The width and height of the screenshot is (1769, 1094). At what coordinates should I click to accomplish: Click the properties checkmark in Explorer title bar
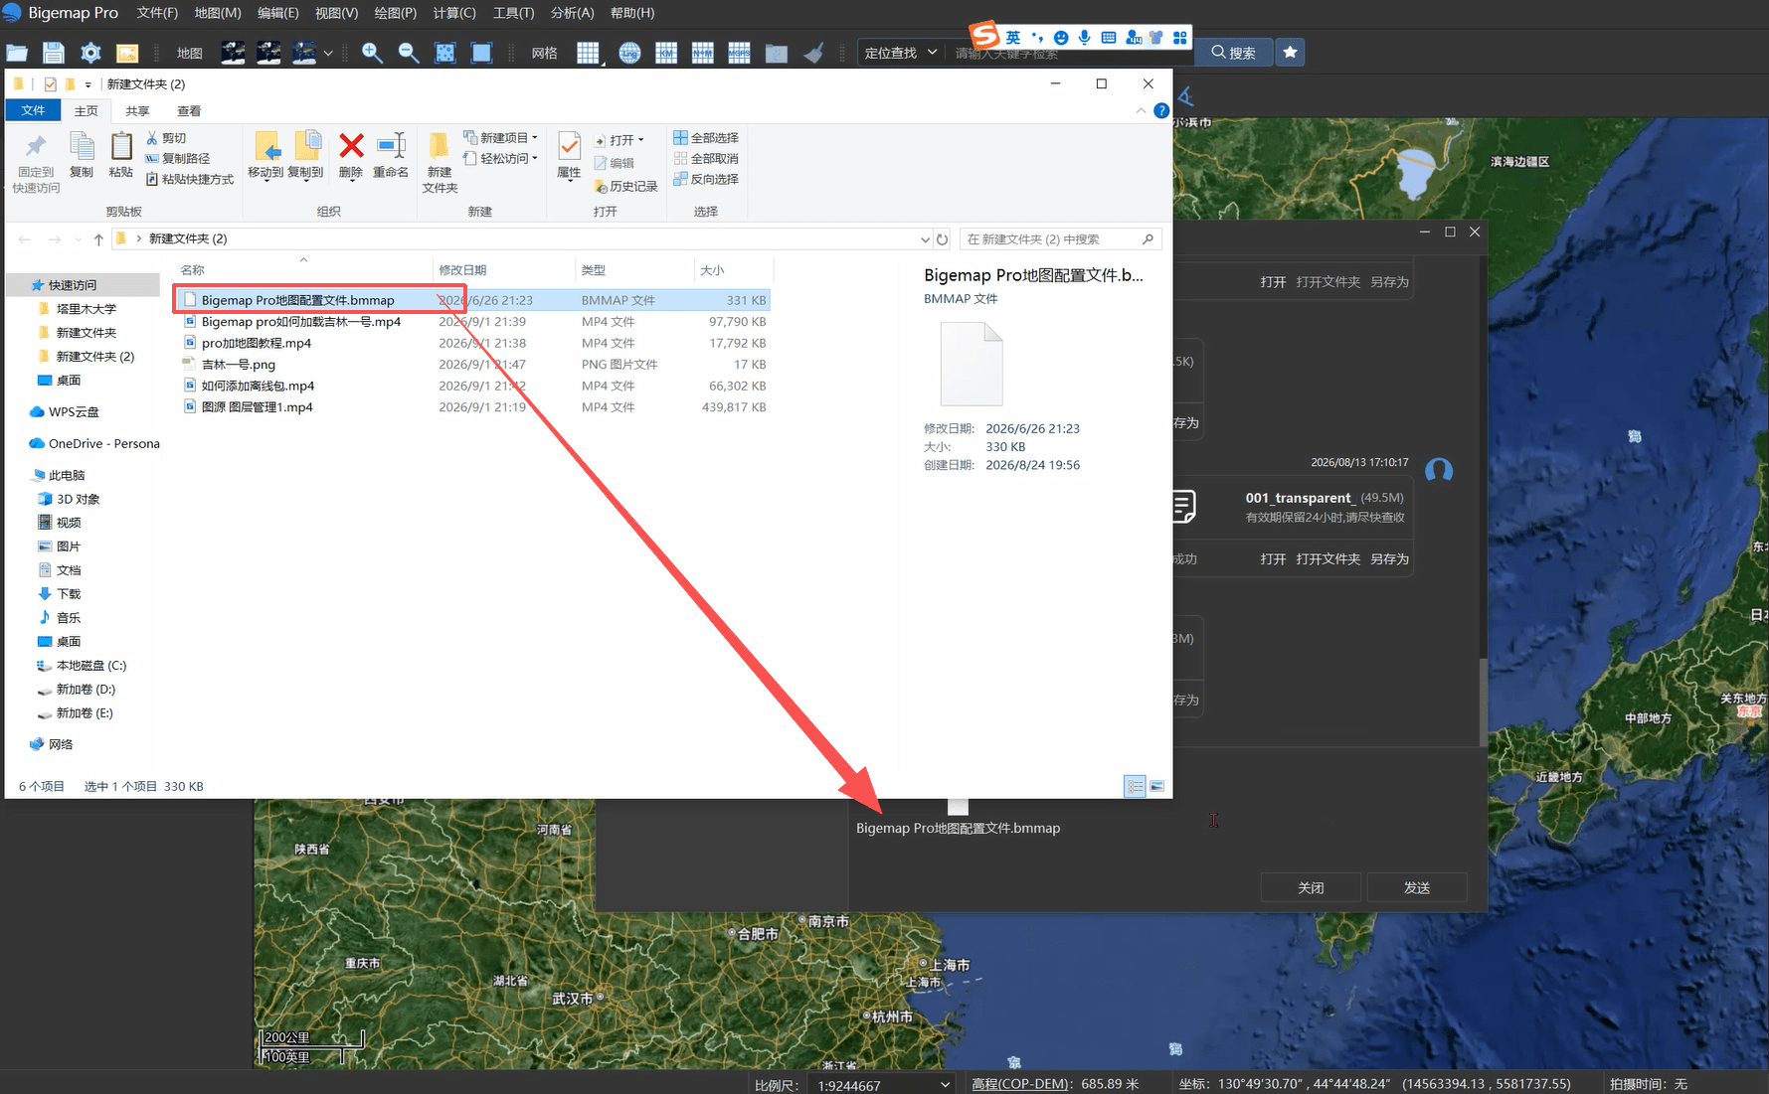click(50, 84)
